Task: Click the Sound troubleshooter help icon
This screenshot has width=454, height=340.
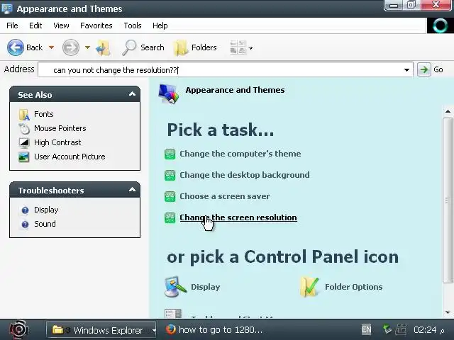Action: [26, 224]
